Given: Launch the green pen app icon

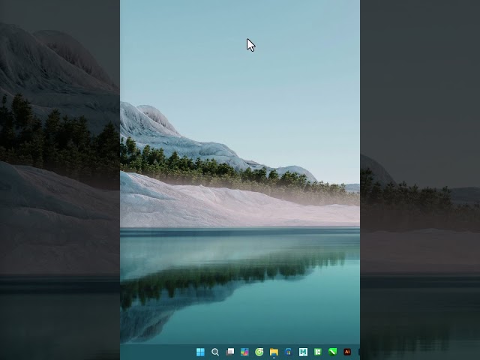Looking at the screenshot, I should point(332,352).
